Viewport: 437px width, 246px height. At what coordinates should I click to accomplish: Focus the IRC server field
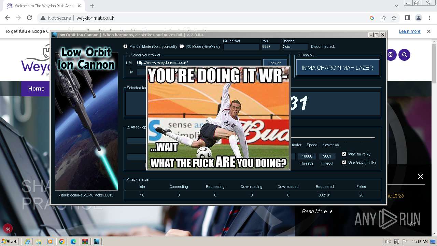(x=241, y=47)
